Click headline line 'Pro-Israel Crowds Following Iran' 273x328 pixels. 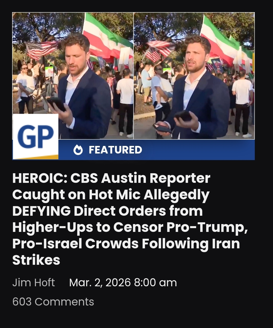[126, 244]
